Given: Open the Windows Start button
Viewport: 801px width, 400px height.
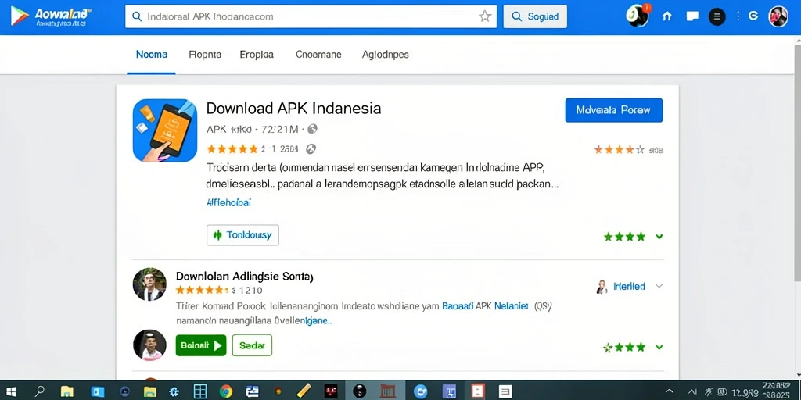Looking at the screenshot, I should point(11,391).
